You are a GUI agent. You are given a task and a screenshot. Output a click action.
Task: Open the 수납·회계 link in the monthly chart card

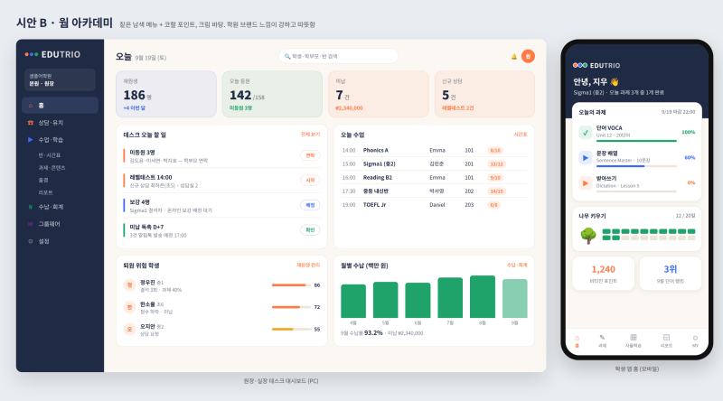[x=517, y=265]
